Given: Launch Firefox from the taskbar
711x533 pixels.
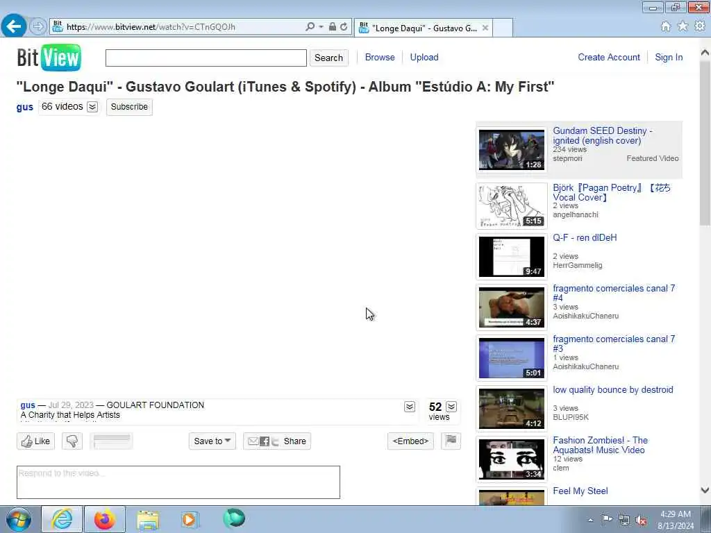Looking at the screenshot, I should [105, 519].
